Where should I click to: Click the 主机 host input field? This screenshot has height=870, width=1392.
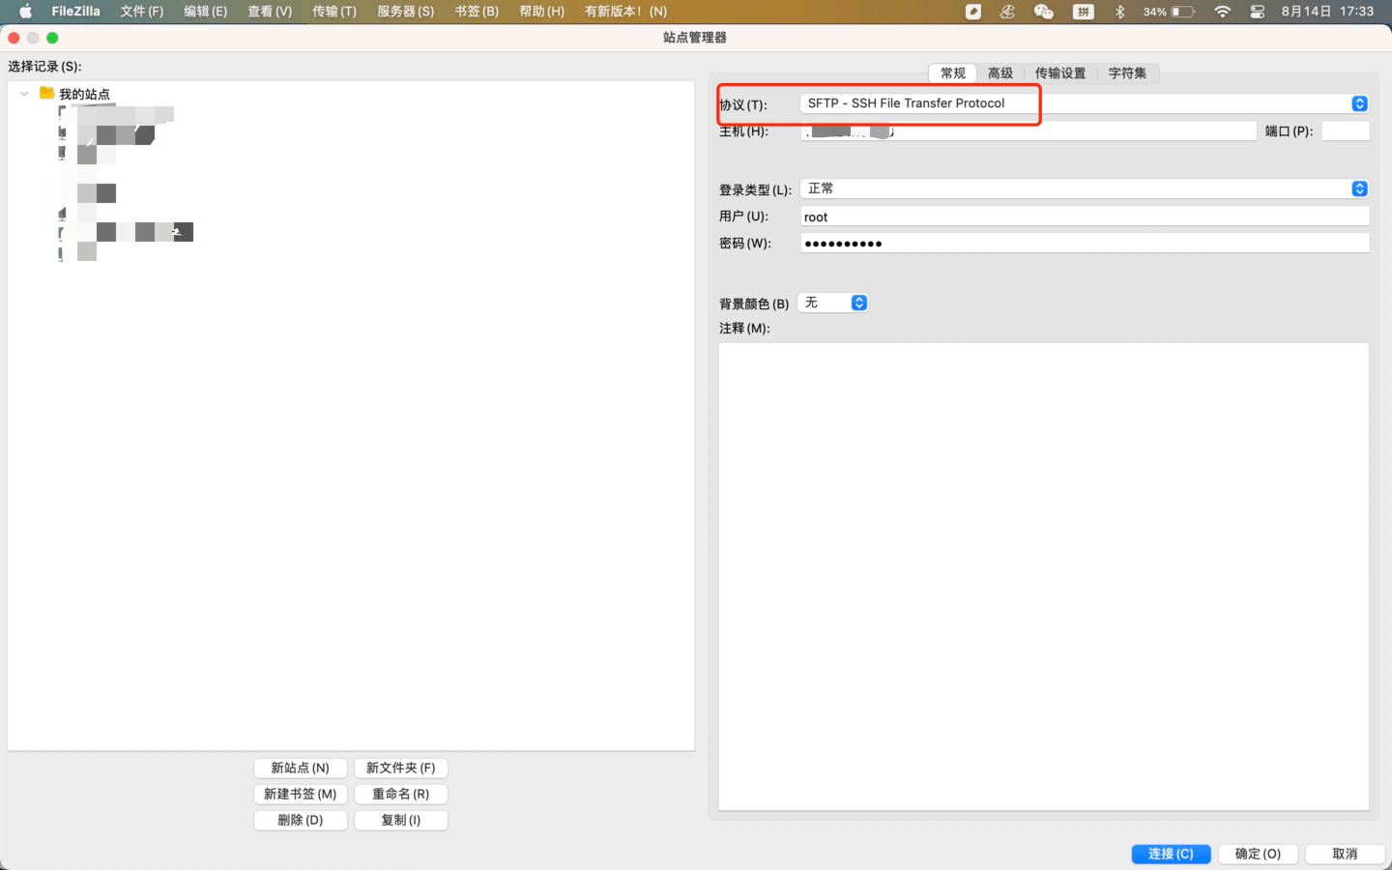(x=1029, y=130)
